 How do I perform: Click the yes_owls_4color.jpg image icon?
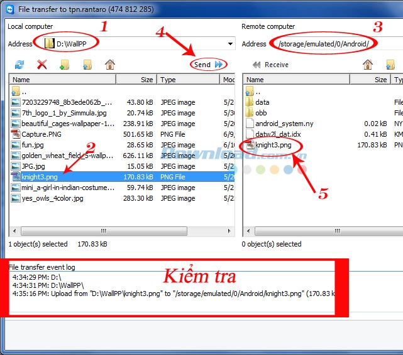coord(16,198)
